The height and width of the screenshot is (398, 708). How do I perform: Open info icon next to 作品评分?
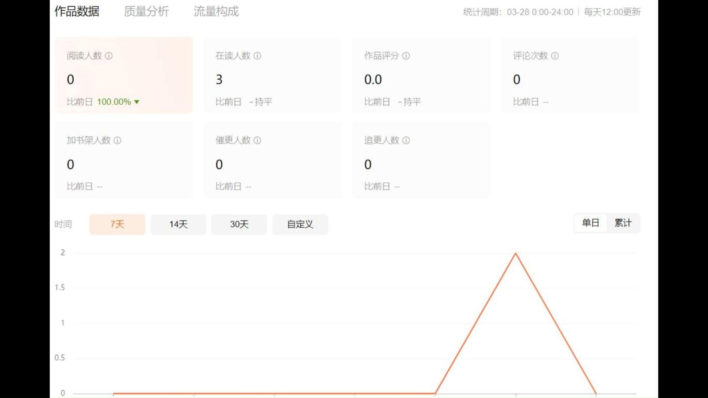406,56
